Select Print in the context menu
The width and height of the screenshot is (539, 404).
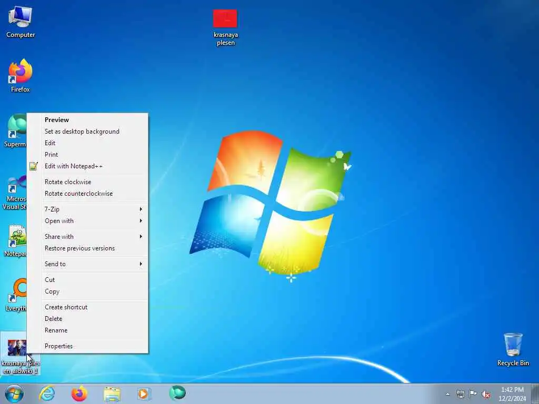coord(87,155)
